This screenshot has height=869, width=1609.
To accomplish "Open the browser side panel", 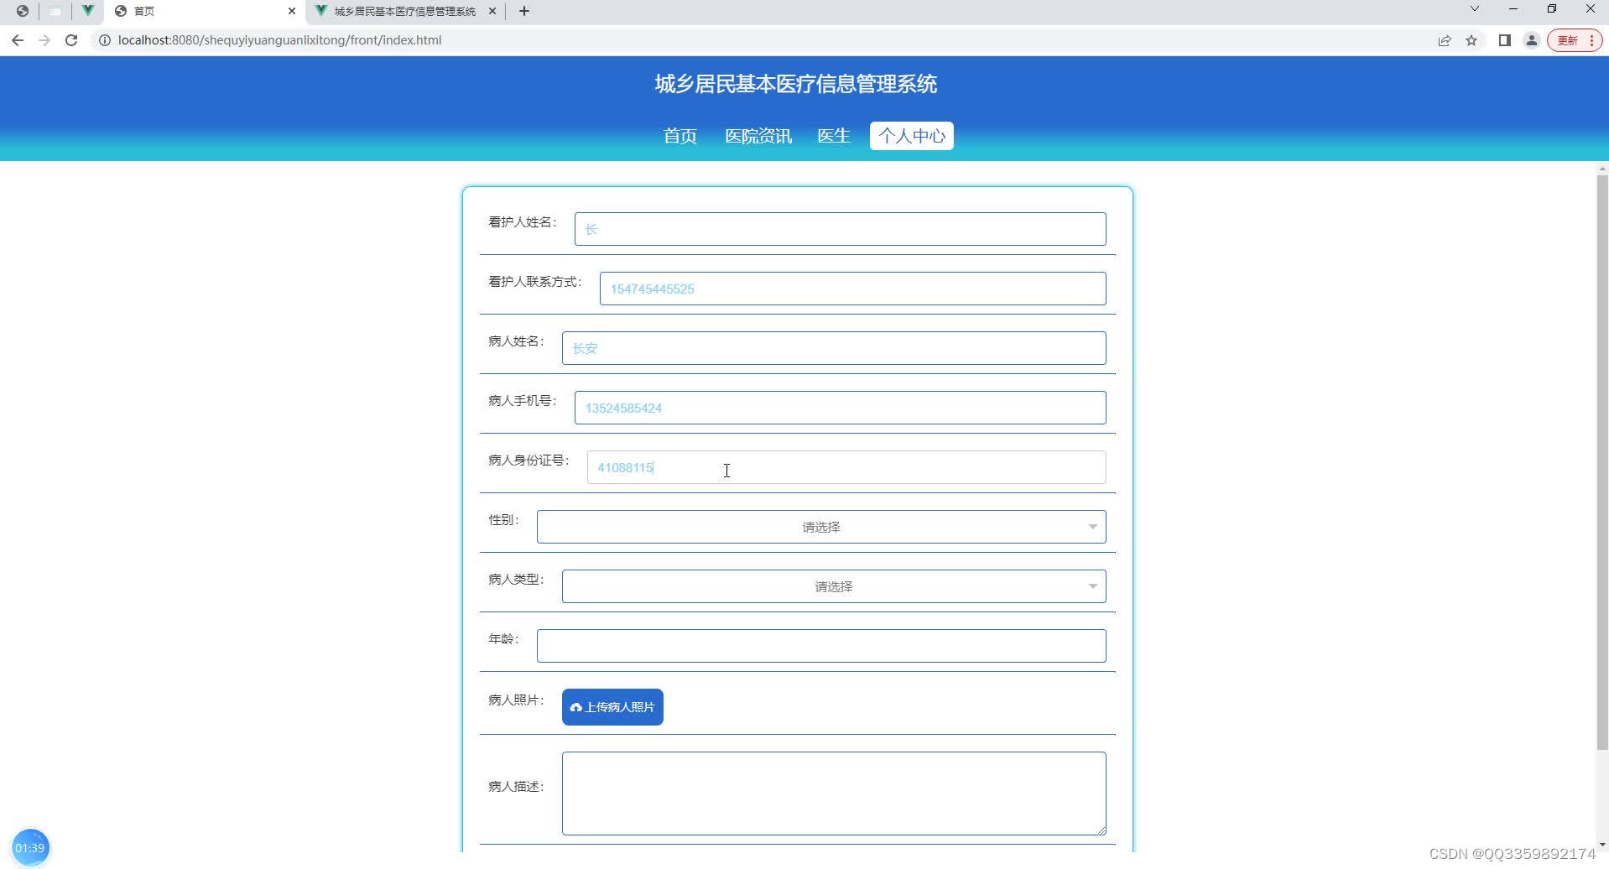I will coord(1505,40).
